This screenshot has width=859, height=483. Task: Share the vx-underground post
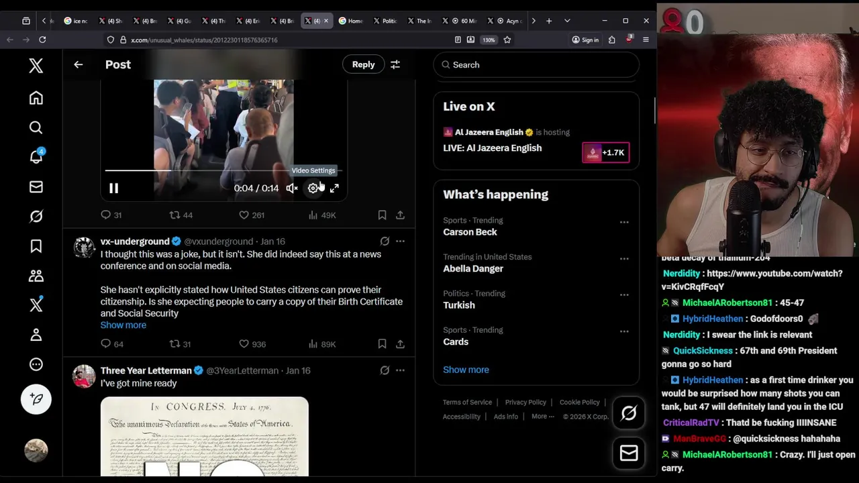pos(400,344)
